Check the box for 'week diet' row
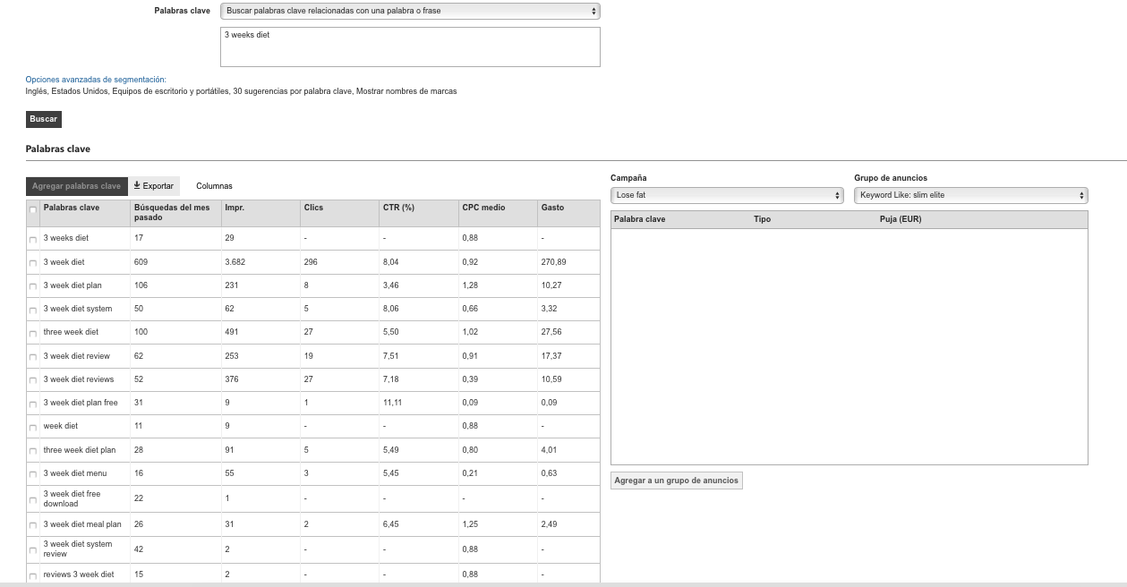This screenshot has height=587, width=1127. pyautogui.click(x=33, y=427)
